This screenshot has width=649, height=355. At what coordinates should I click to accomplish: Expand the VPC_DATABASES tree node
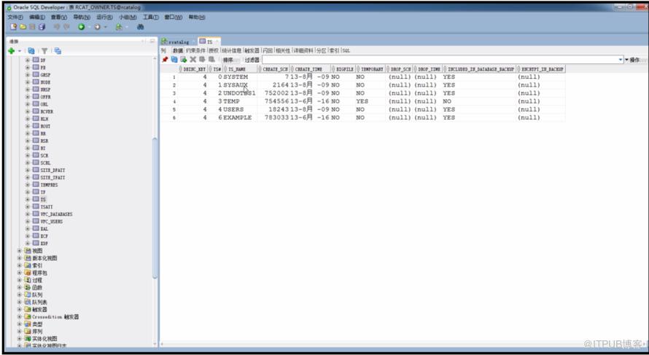28,214
